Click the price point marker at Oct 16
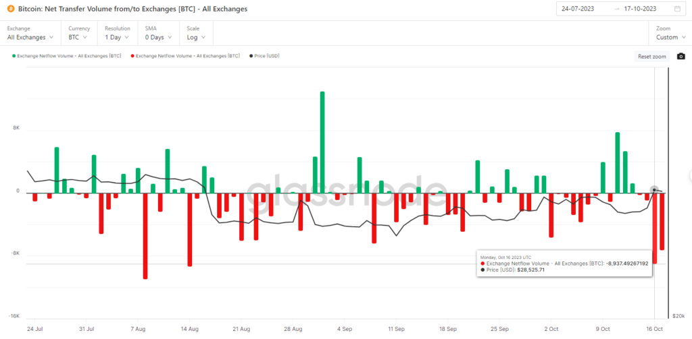Image resolution: width=692 pixels, height=339 pixels. pyautogui.click(x=654, y=190)
